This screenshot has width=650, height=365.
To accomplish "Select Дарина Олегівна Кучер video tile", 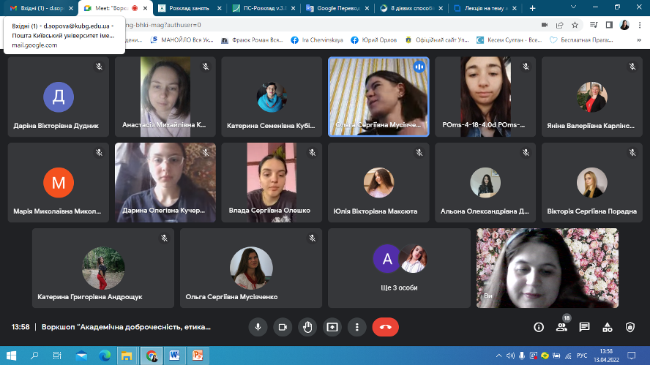I will [165, 182].
